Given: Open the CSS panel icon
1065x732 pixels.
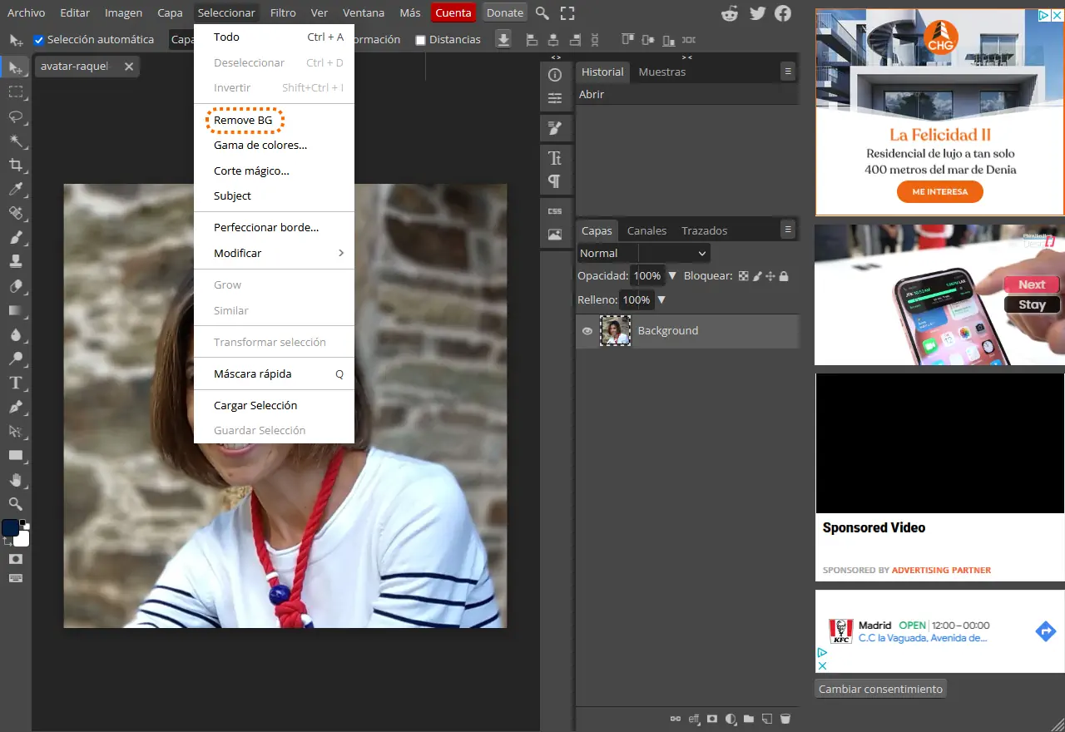Looking at the screenshot, I should pyautogui.click(x=555, y=211).
